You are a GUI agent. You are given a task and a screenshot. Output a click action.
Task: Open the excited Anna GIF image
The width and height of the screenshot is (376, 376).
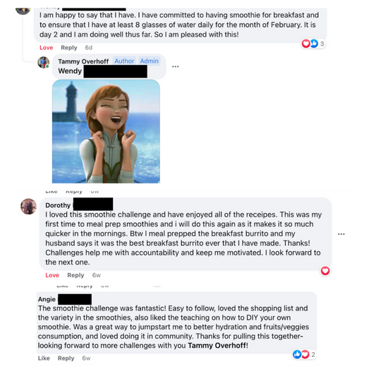106,131
